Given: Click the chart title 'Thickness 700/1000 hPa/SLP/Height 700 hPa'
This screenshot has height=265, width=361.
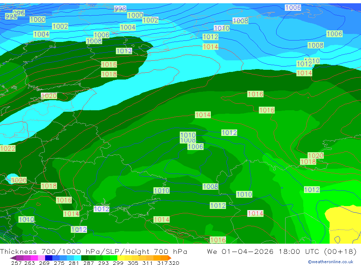Looking at the screenshot, I should click(x=93, y=251).
